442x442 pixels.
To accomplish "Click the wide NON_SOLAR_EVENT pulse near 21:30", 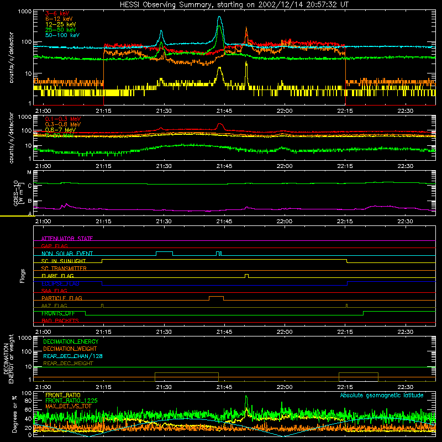I will 164,254.
